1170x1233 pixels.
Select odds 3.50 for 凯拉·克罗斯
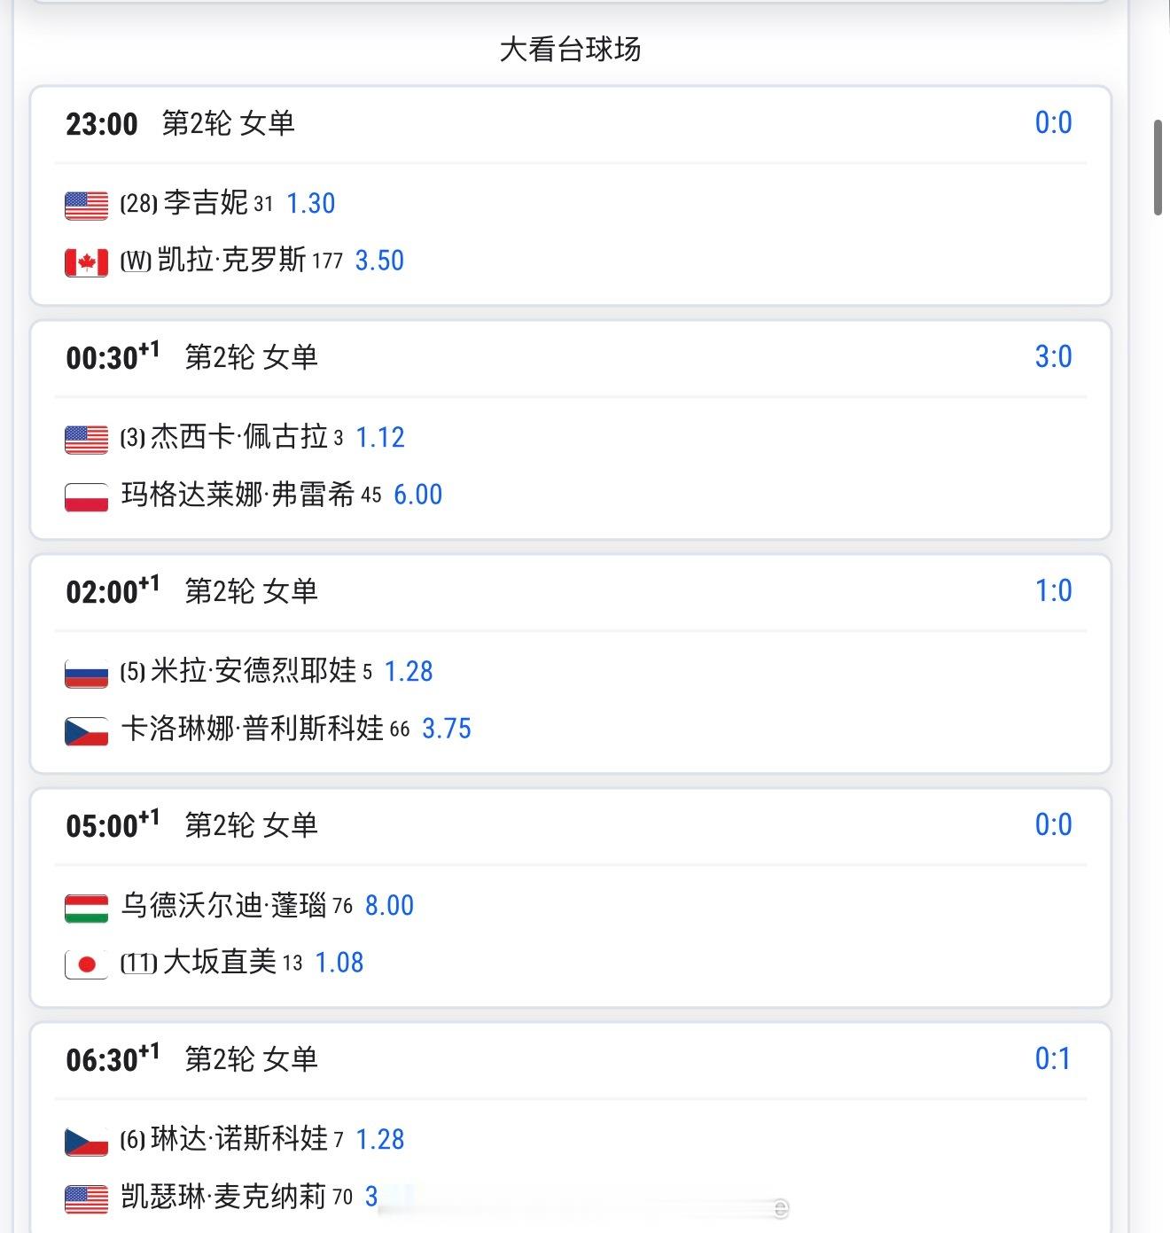coord(379,261)
